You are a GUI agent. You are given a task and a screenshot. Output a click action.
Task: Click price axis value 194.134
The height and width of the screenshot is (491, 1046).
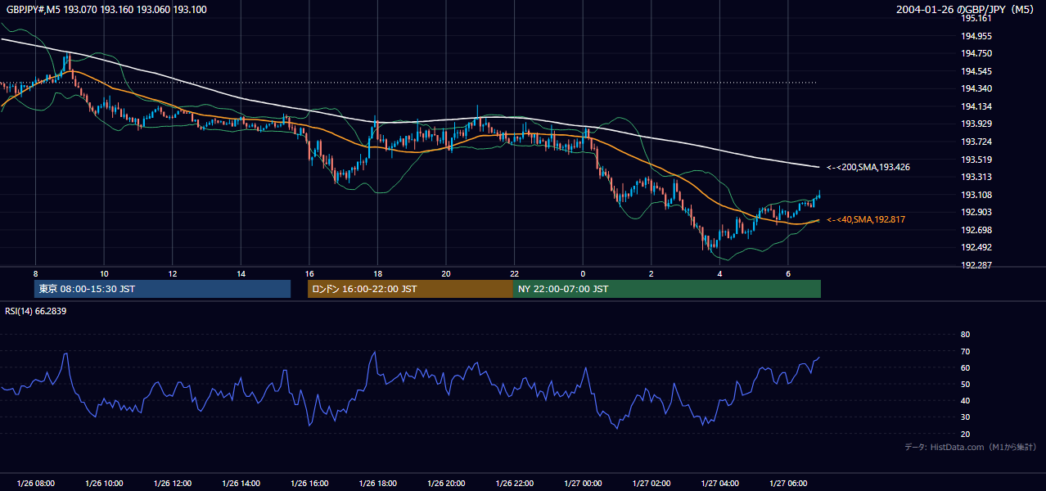point(976,106)
